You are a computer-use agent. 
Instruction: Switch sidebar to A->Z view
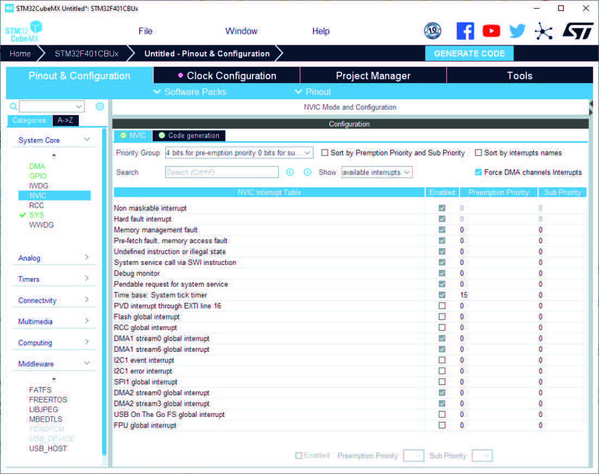tap(65, 121)
